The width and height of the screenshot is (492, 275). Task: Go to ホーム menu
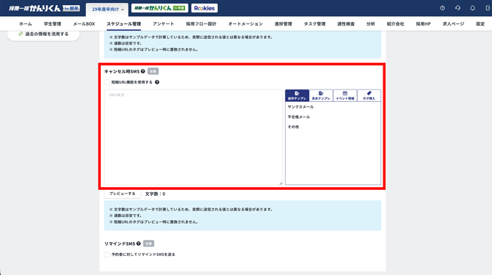tap(26, 23)
